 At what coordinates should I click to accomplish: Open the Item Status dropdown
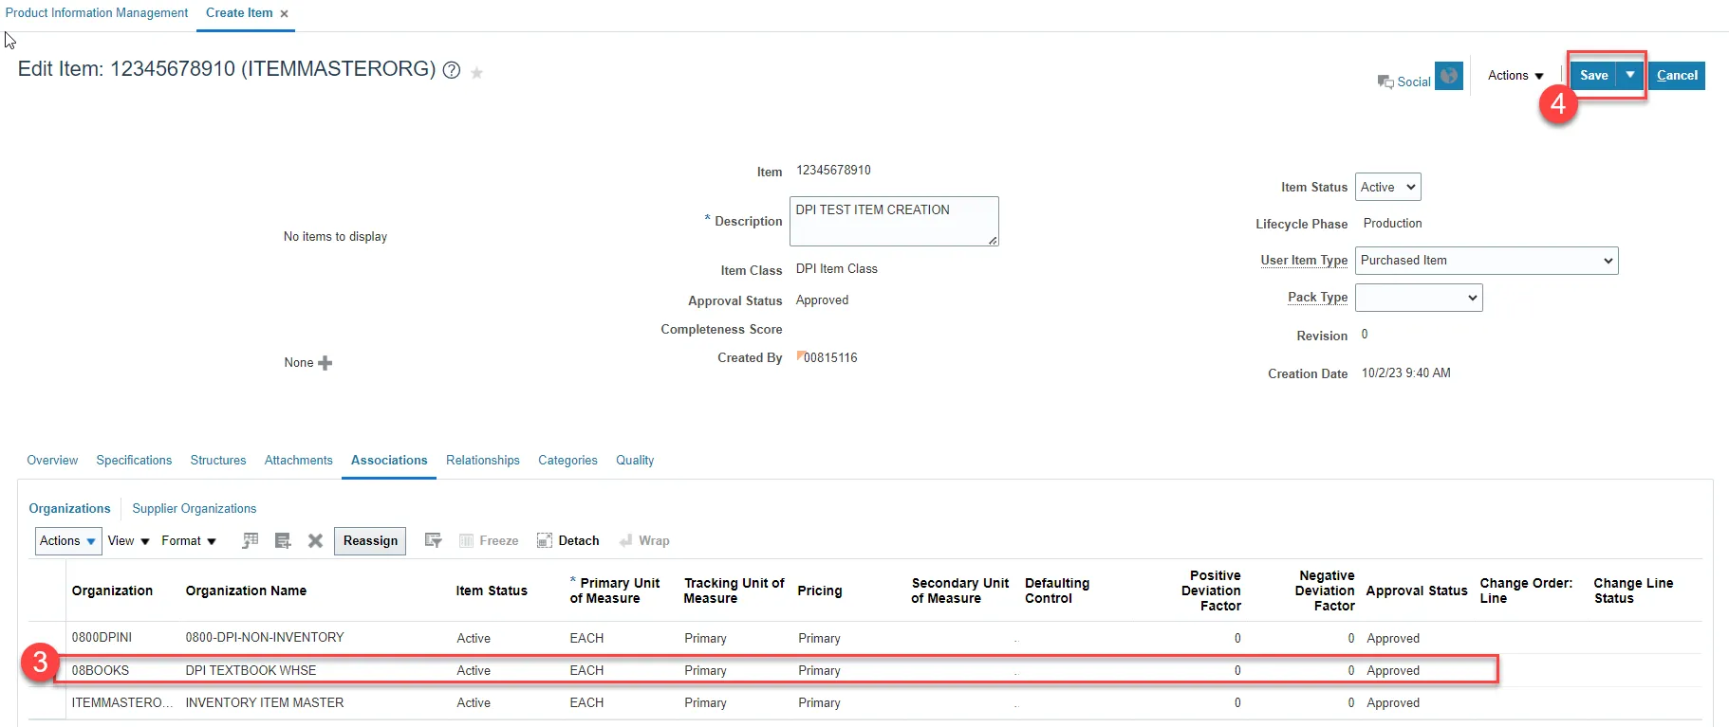(1387, 188)
